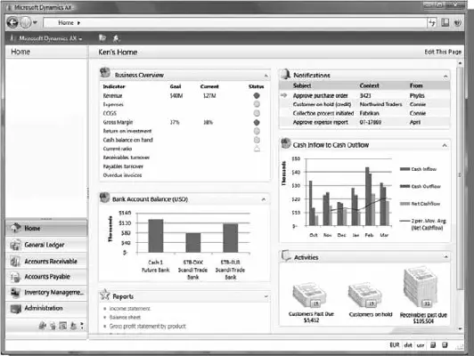This screenshot has width=474, height=356.
Task: Open the Administration module
Action: point(46,308)
